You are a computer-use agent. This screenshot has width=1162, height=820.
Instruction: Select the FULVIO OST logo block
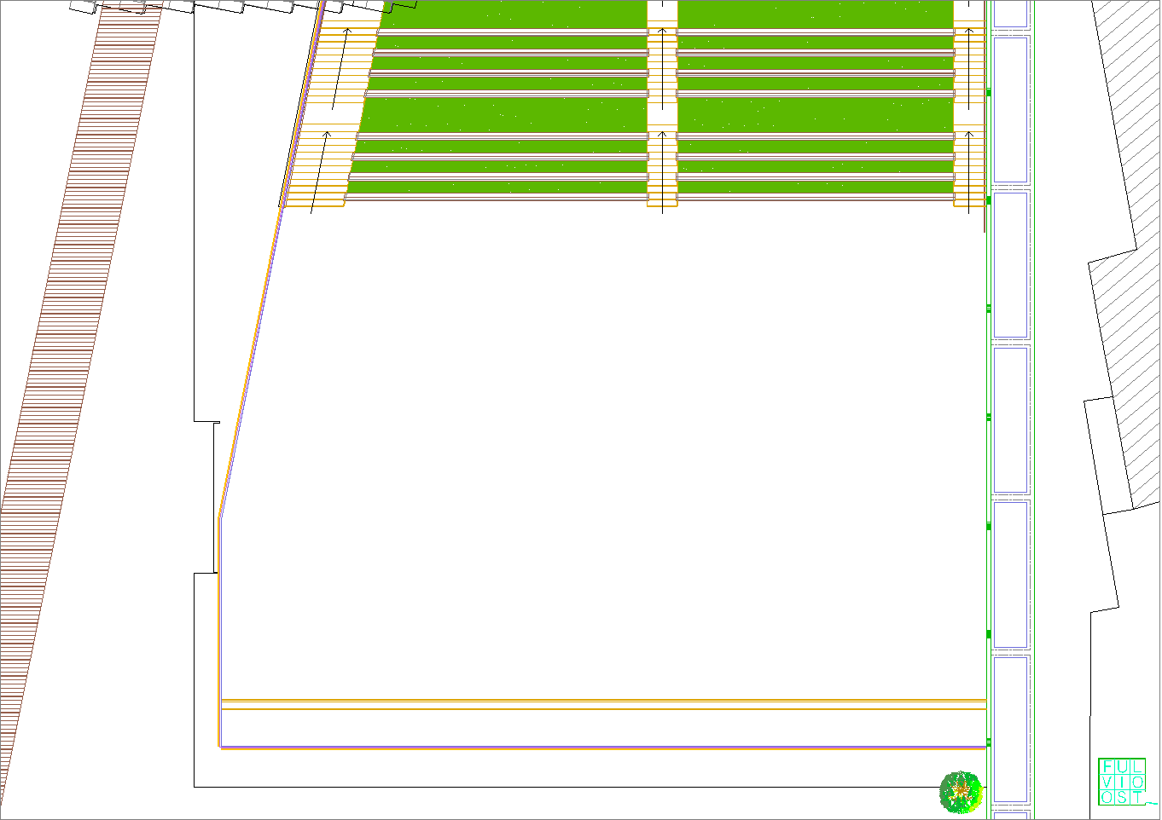(1122, 782)
